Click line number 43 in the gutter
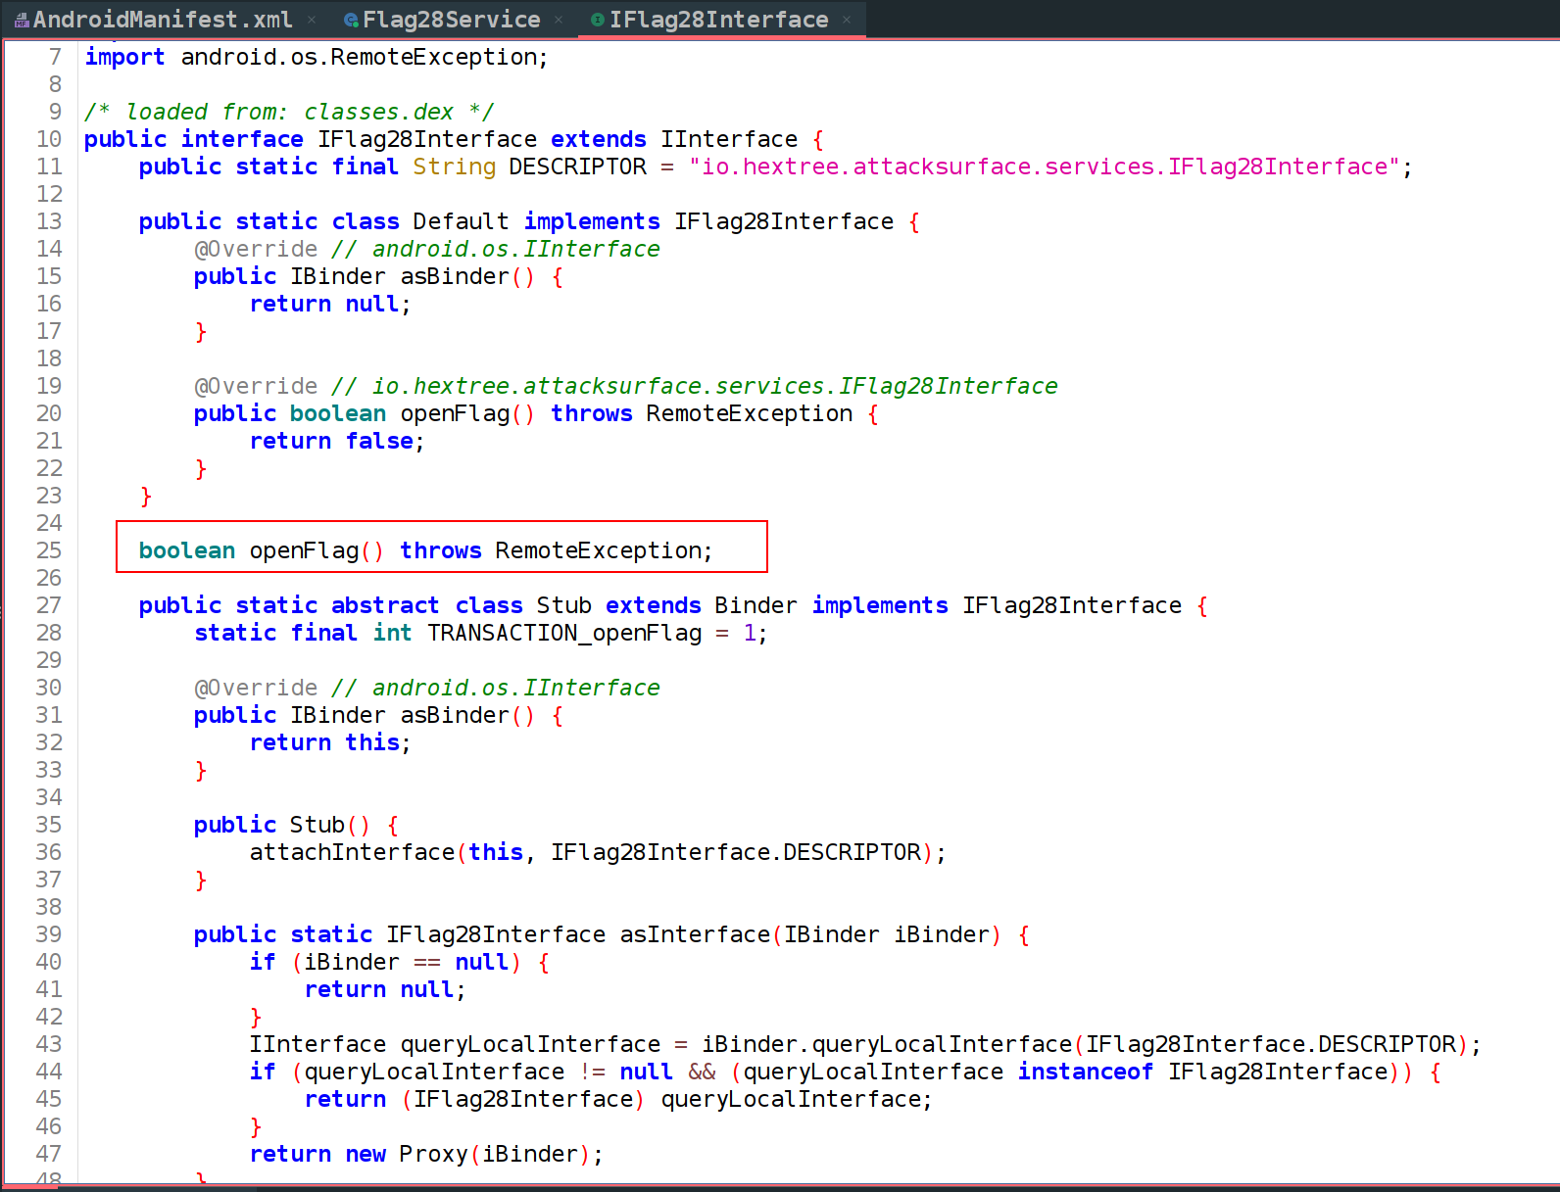Viewport: 1560px width, 1192px height. click(49, 1044)
